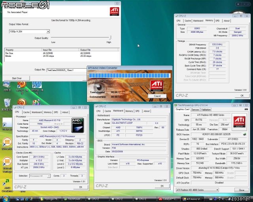253x202 pixels.
Task: Click the Avivo conversion progress bar
Action: 130,75
